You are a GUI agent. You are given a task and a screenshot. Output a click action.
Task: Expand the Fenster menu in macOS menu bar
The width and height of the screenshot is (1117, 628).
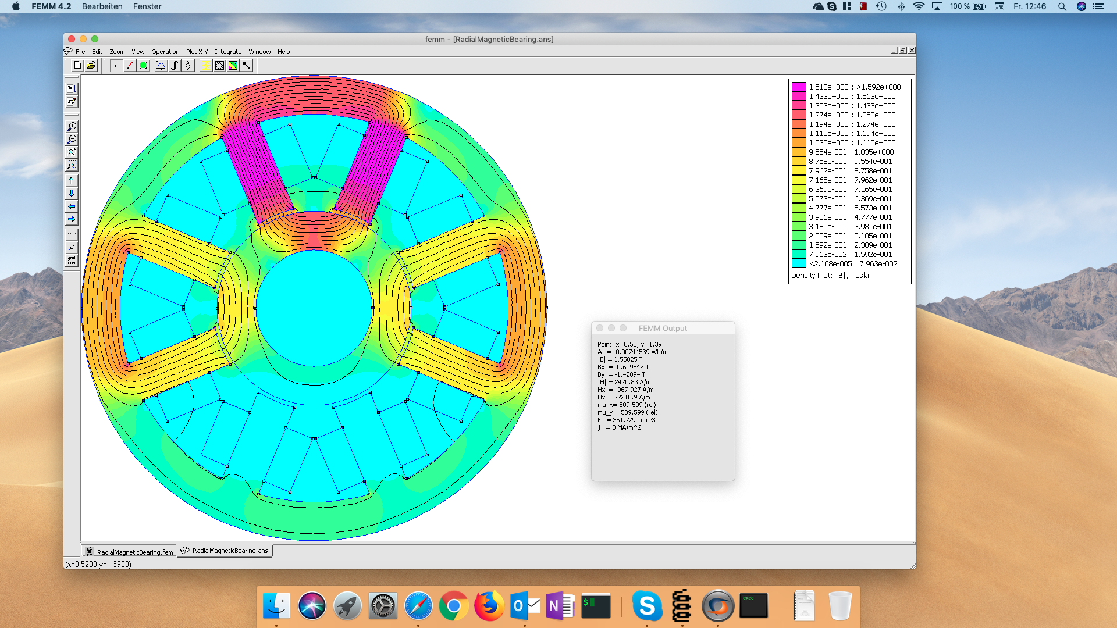tap(147, 6)
